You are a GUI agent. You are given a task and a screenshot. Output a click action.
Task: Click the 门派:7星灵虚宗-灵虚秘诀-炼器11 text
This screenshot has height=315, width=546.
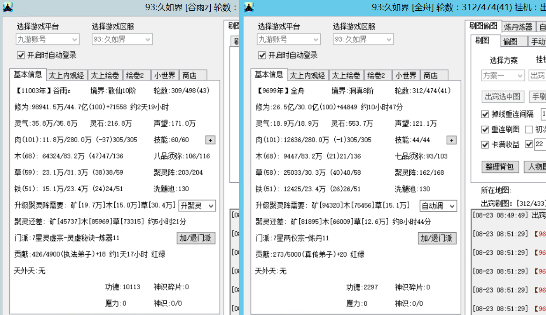point(66,238)
